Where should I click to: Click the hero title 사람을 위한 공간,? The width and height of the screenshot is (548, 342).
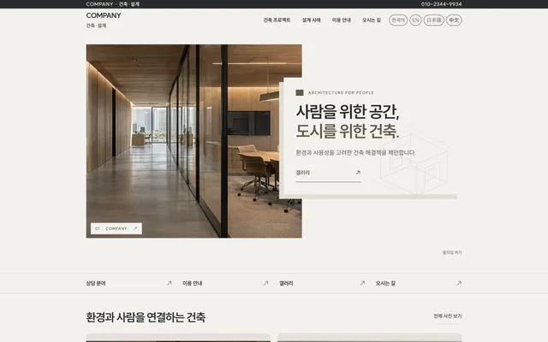point(348,112)
